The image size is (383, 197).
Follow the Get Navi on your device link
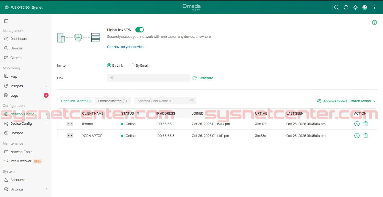(125, 47)
